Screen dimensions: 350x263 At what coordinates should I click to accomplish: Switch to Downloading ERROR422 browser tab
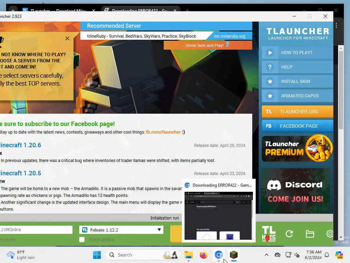point(140,10)
